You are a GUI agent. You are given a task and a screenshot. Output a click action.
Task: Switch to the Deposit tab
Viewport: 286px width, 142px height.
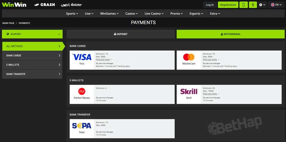click(120, 34)
